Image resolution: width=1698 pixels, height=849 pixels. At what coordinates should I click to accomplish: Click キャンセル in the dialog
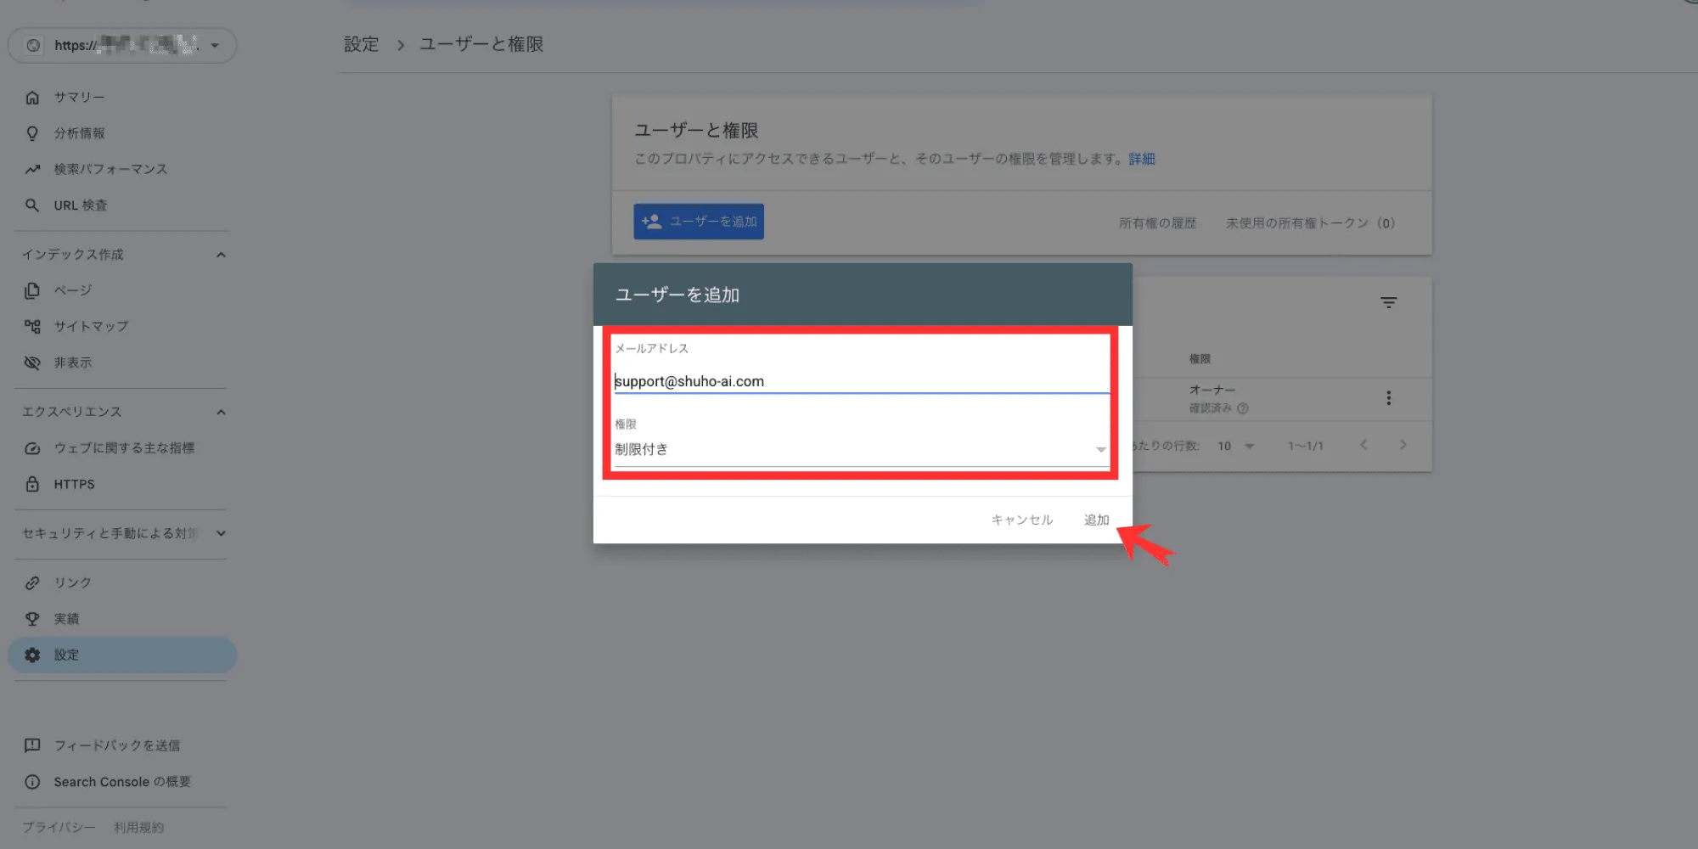tap(1021, 520)
